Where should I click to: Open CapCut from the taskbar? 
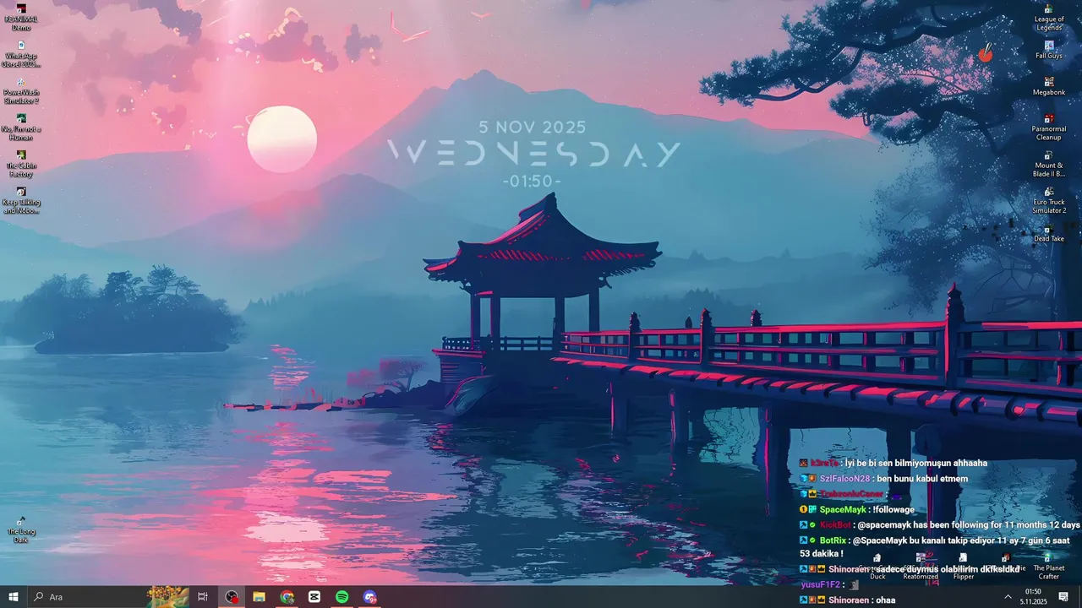click(314, 597)
